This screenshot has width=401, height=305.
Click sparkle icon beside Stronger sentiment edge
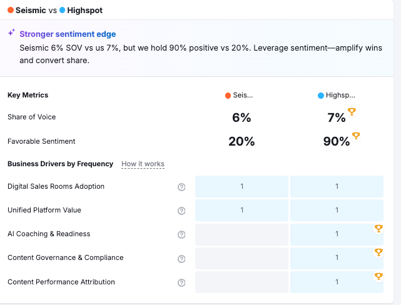11,32
